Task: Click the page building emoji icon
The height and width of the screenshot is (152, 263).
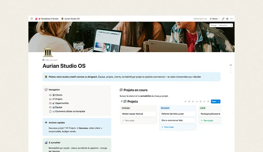Action: click(x=48, y=52)
